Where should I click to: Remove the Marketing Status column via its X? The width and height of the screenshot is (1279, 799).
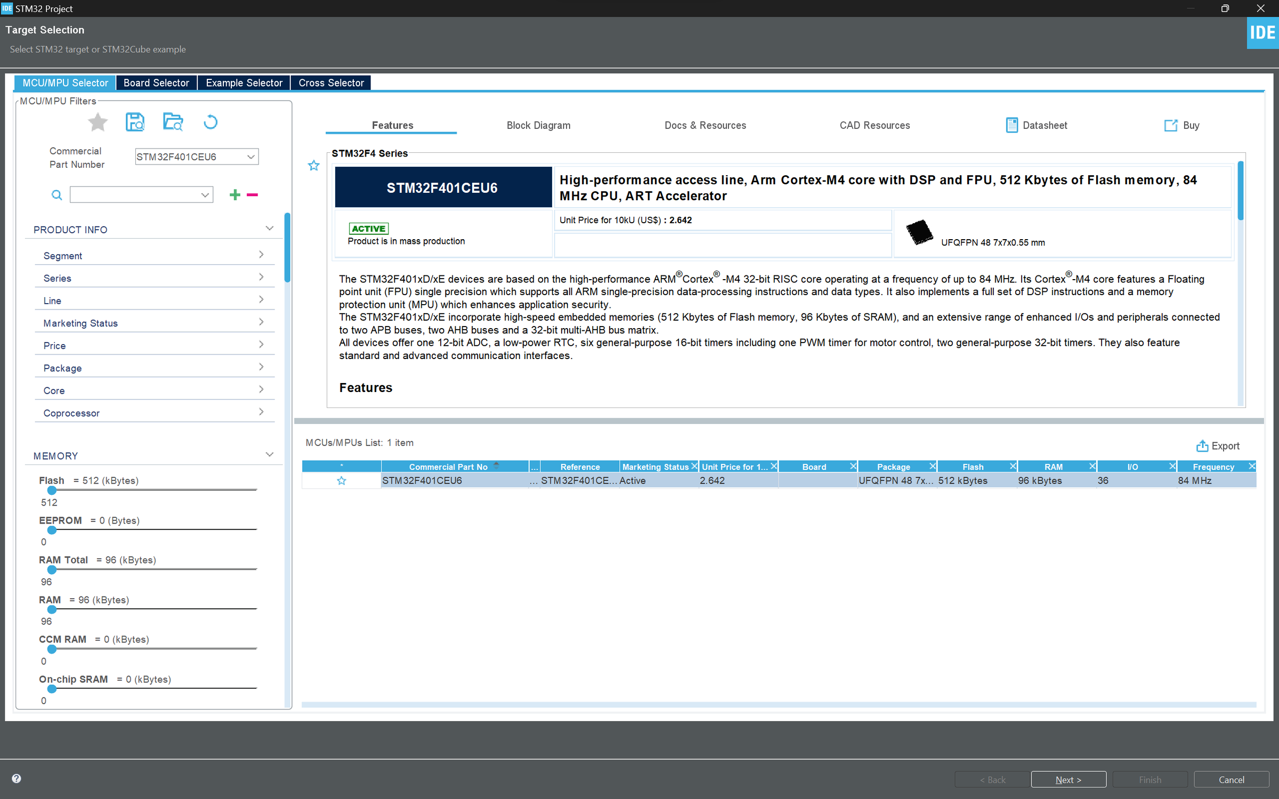tap(694, 466)
